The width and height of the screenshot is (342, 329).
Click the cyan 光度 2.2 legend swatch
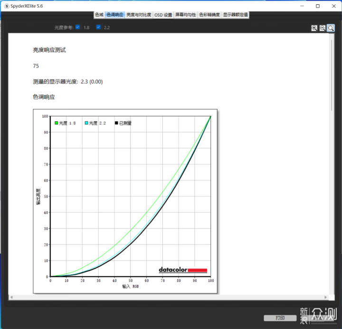click(86, 123)
